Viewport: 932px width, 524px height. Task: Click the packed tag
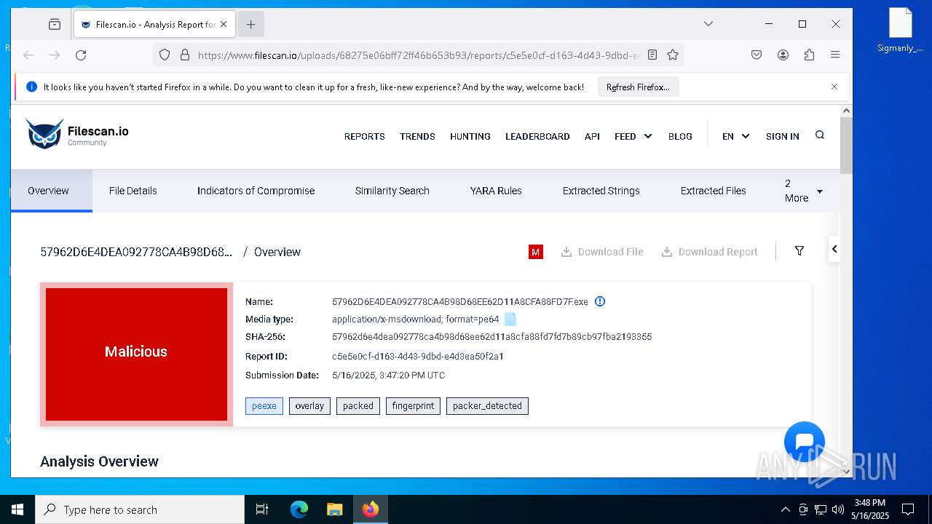tap(358, 406)
